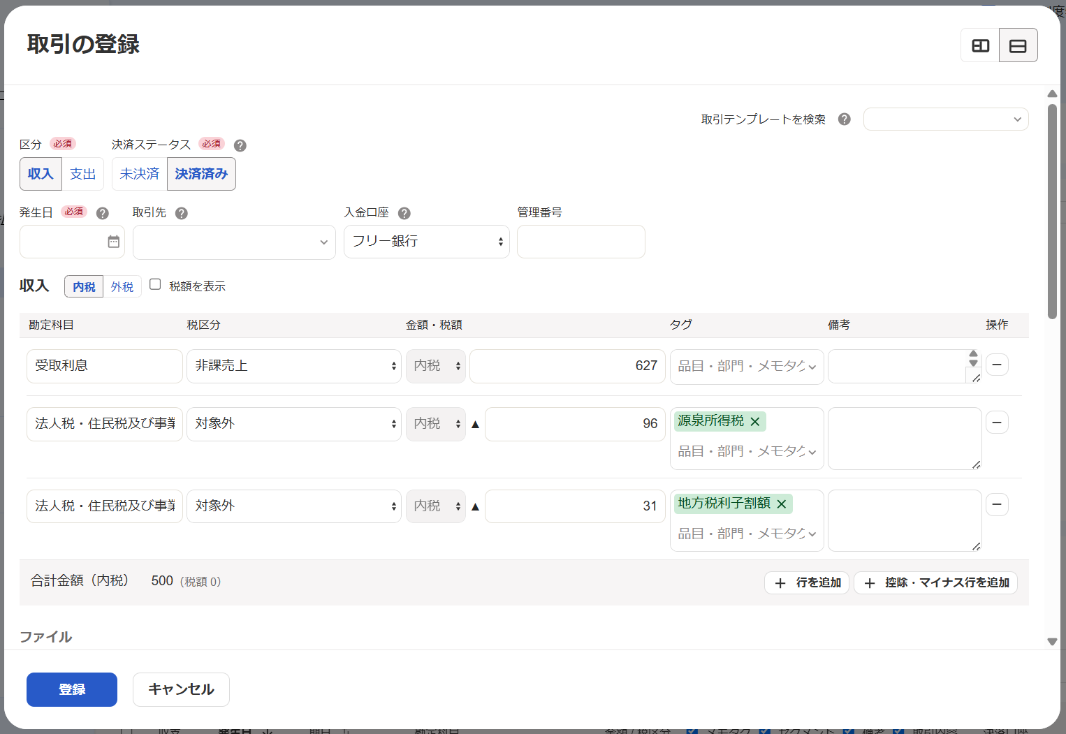Image resolution: width=1066 pixels, height=734 pixels.
Task: Click the amount field showing 31
Action: click(x=575, y=506)
